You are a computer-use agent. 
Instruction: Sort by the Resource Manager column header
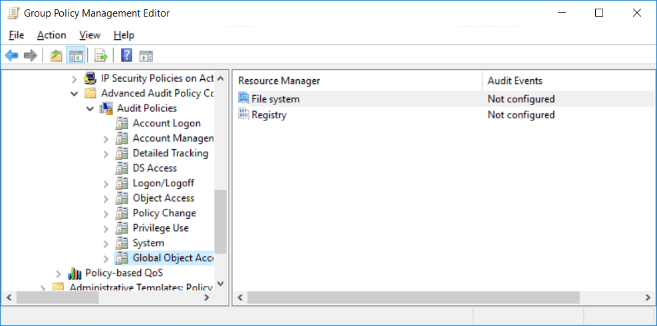[357, 81]
